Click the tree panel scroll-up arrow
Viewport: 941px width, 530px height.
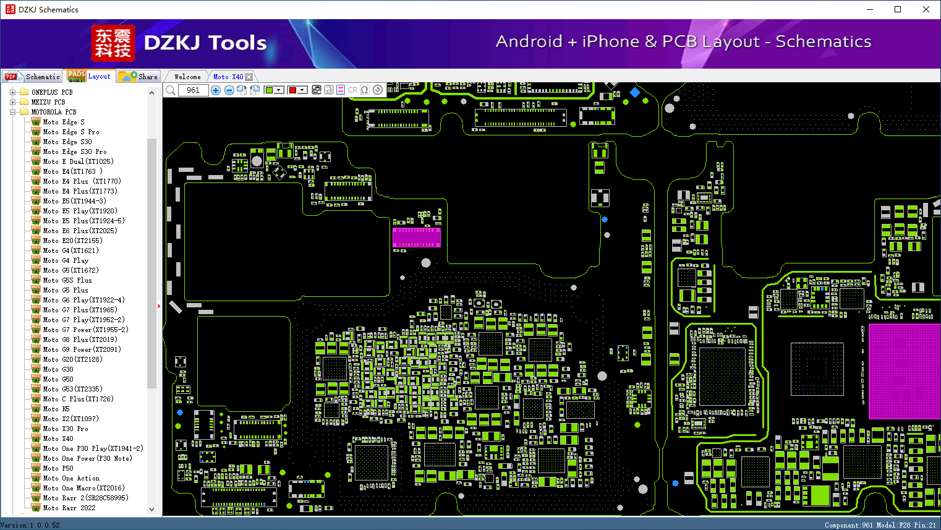point(152,93)
